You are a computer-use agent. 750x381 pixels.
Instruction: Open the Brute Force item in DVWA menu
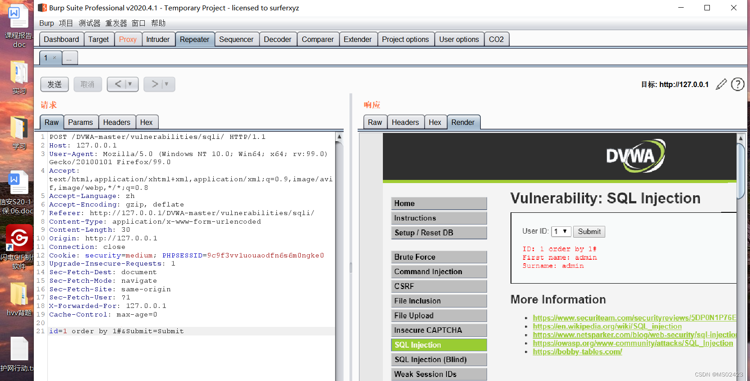pyautogui.click(x=439, y=257)
